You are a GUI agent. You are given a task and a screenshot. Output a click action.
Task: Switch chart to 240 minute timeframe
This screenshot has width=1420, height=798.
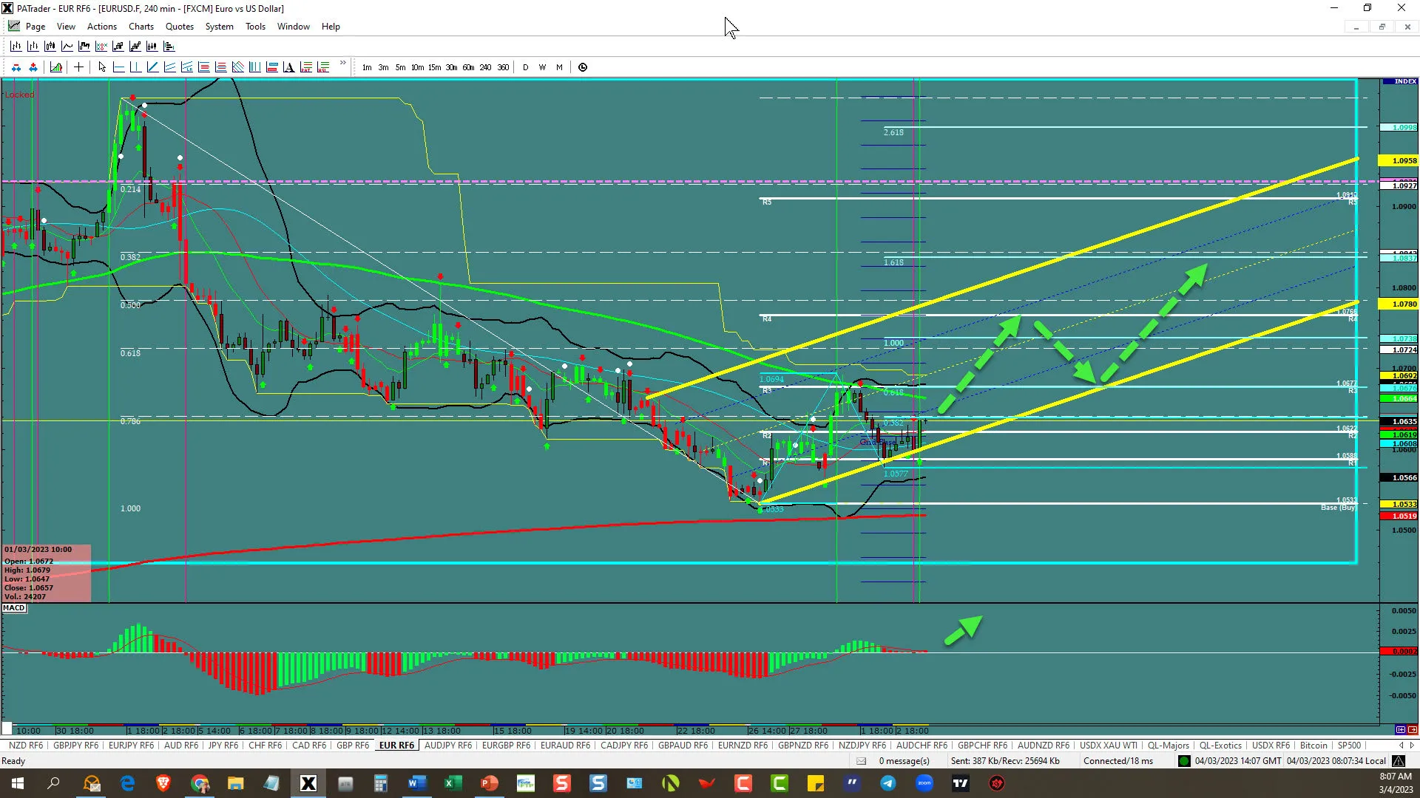click(485, 67)
